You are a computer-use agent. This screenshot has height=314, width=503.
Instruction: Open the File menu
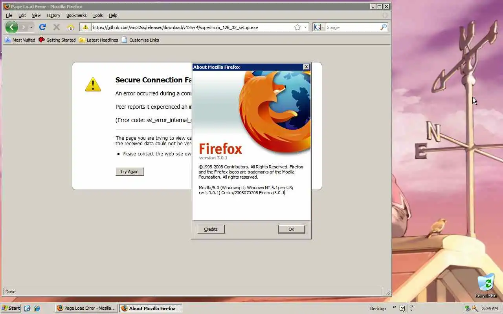(9, 15)
